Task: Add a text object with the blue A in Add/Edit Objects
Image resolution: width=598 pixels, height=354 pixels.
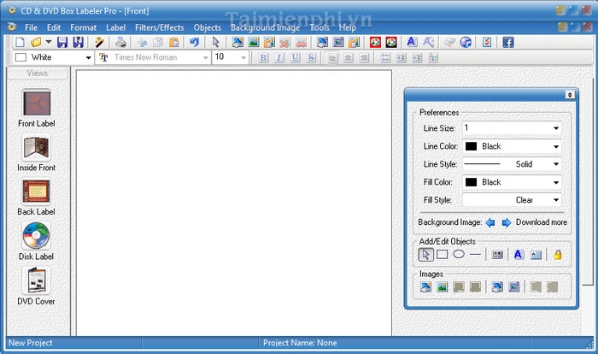Action: click(519, 254)
